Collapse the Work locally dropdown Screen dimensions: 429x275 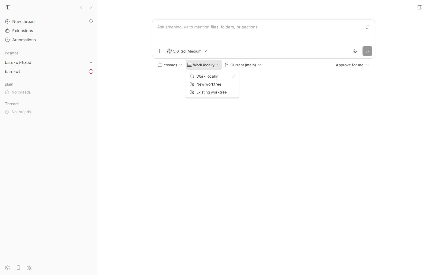pyautogui.click(x=204, y=65)
